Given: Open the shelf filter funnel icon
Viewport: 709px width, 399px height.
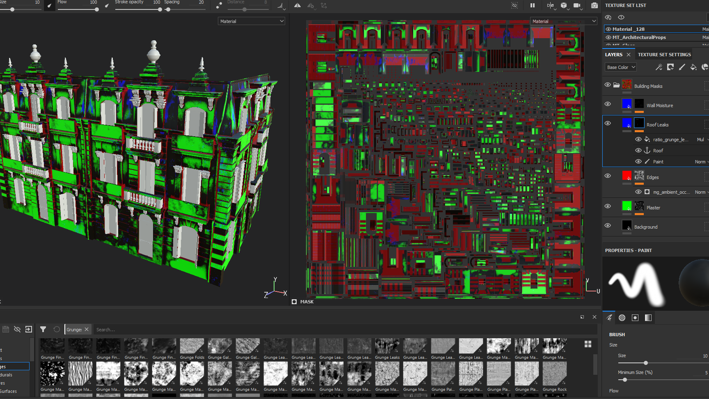Looking at the screenshot, I should coord(43,329).
